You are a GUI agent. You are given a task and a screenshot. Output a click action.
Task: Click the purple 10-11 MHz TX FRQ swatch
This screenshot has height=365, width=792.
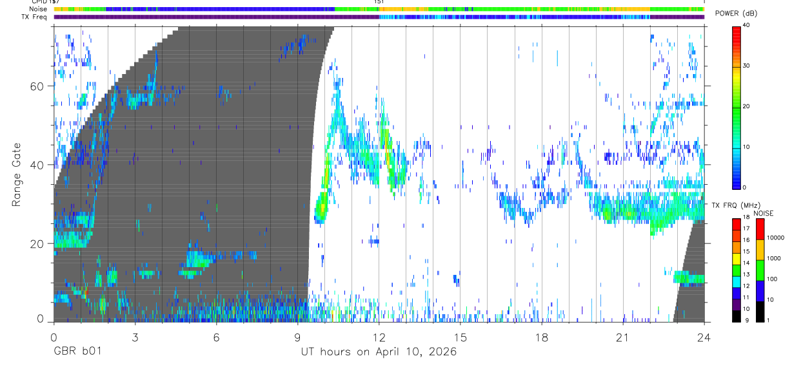tap(736, 304)
